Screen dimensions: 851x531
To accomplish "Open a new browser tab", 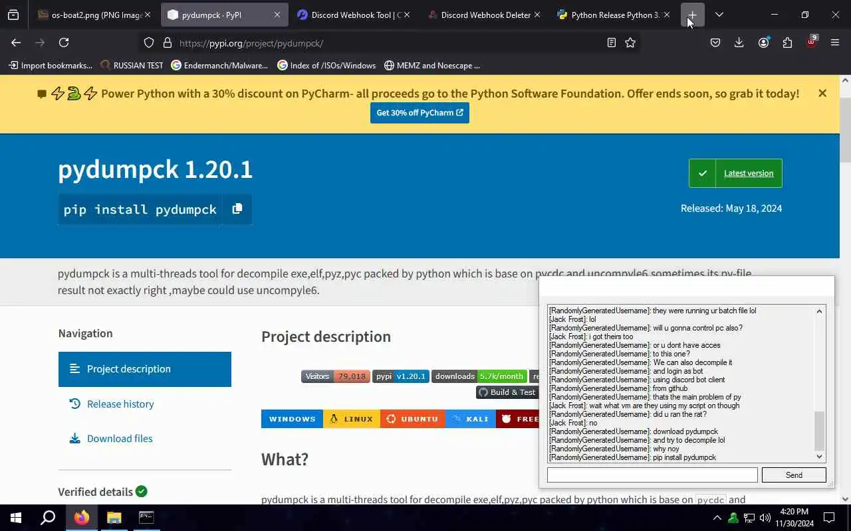I will click(x=692, y=15).
